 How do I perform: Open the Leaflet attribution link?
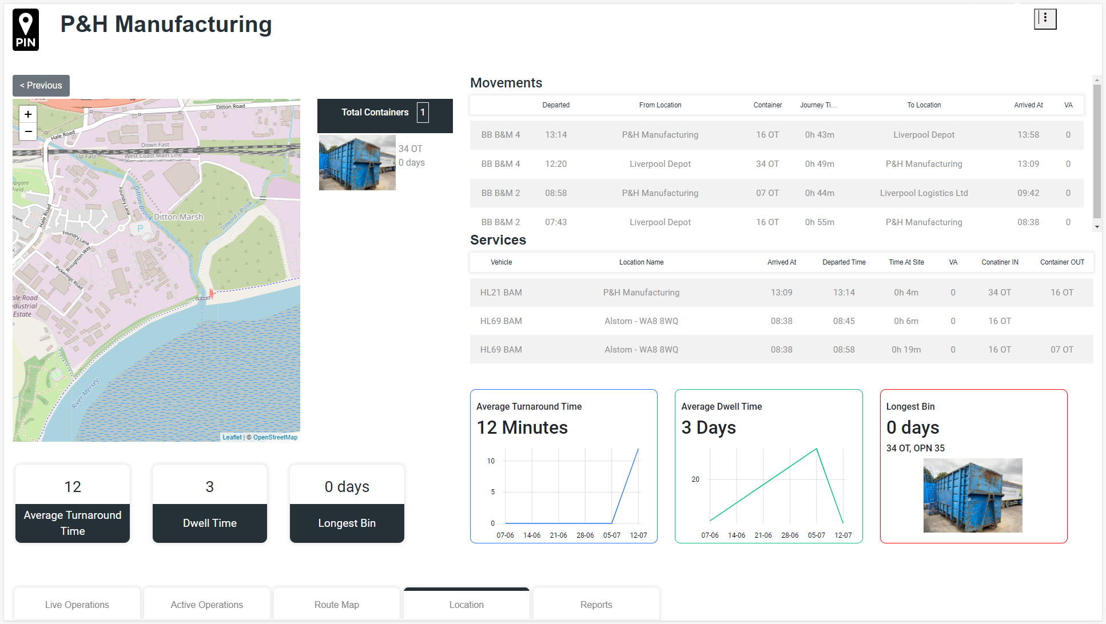[232, 437]
